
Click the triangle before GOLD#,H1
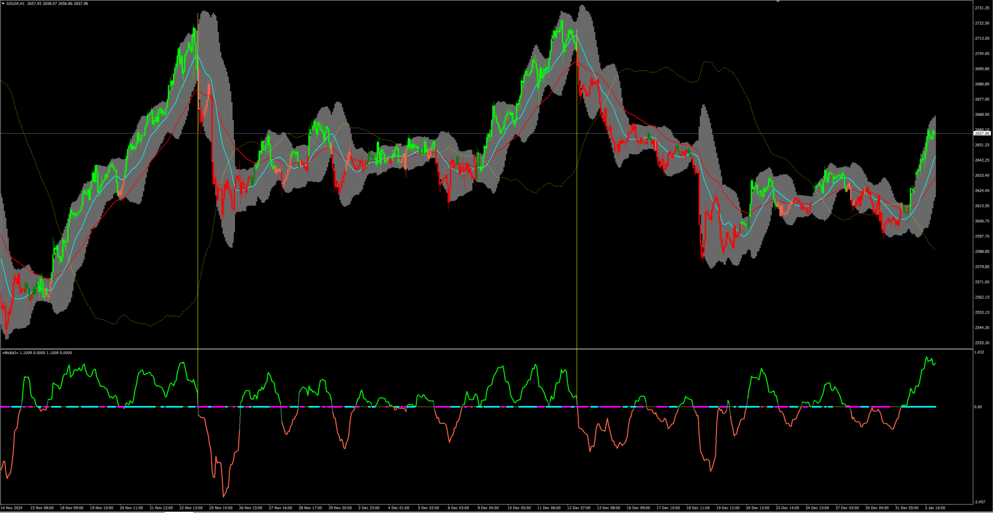tap(3, 3)
